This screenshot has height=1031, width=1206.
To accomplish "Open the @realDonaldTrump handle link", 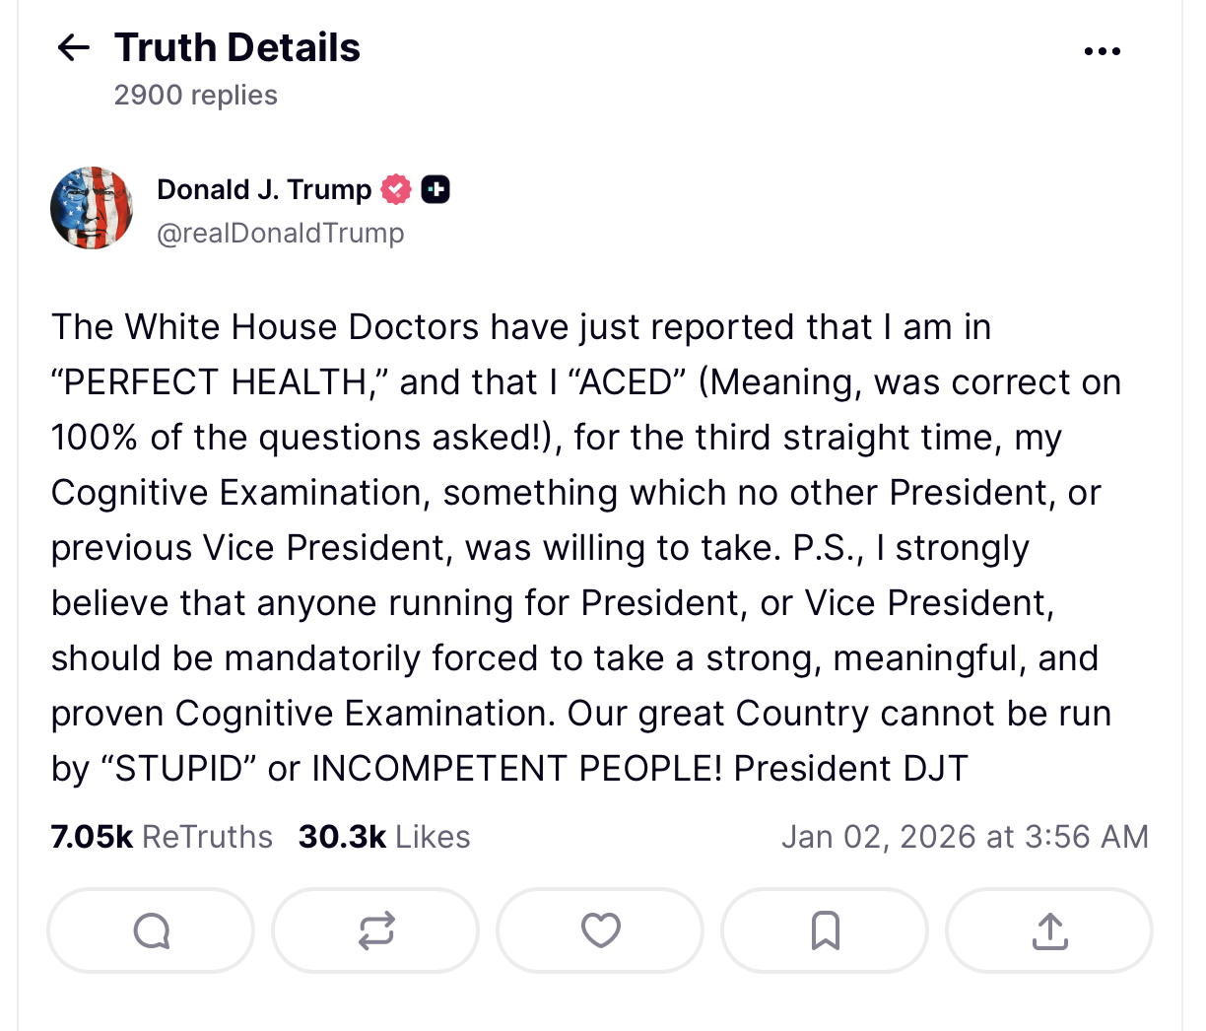I will click(x=281, y=234).
